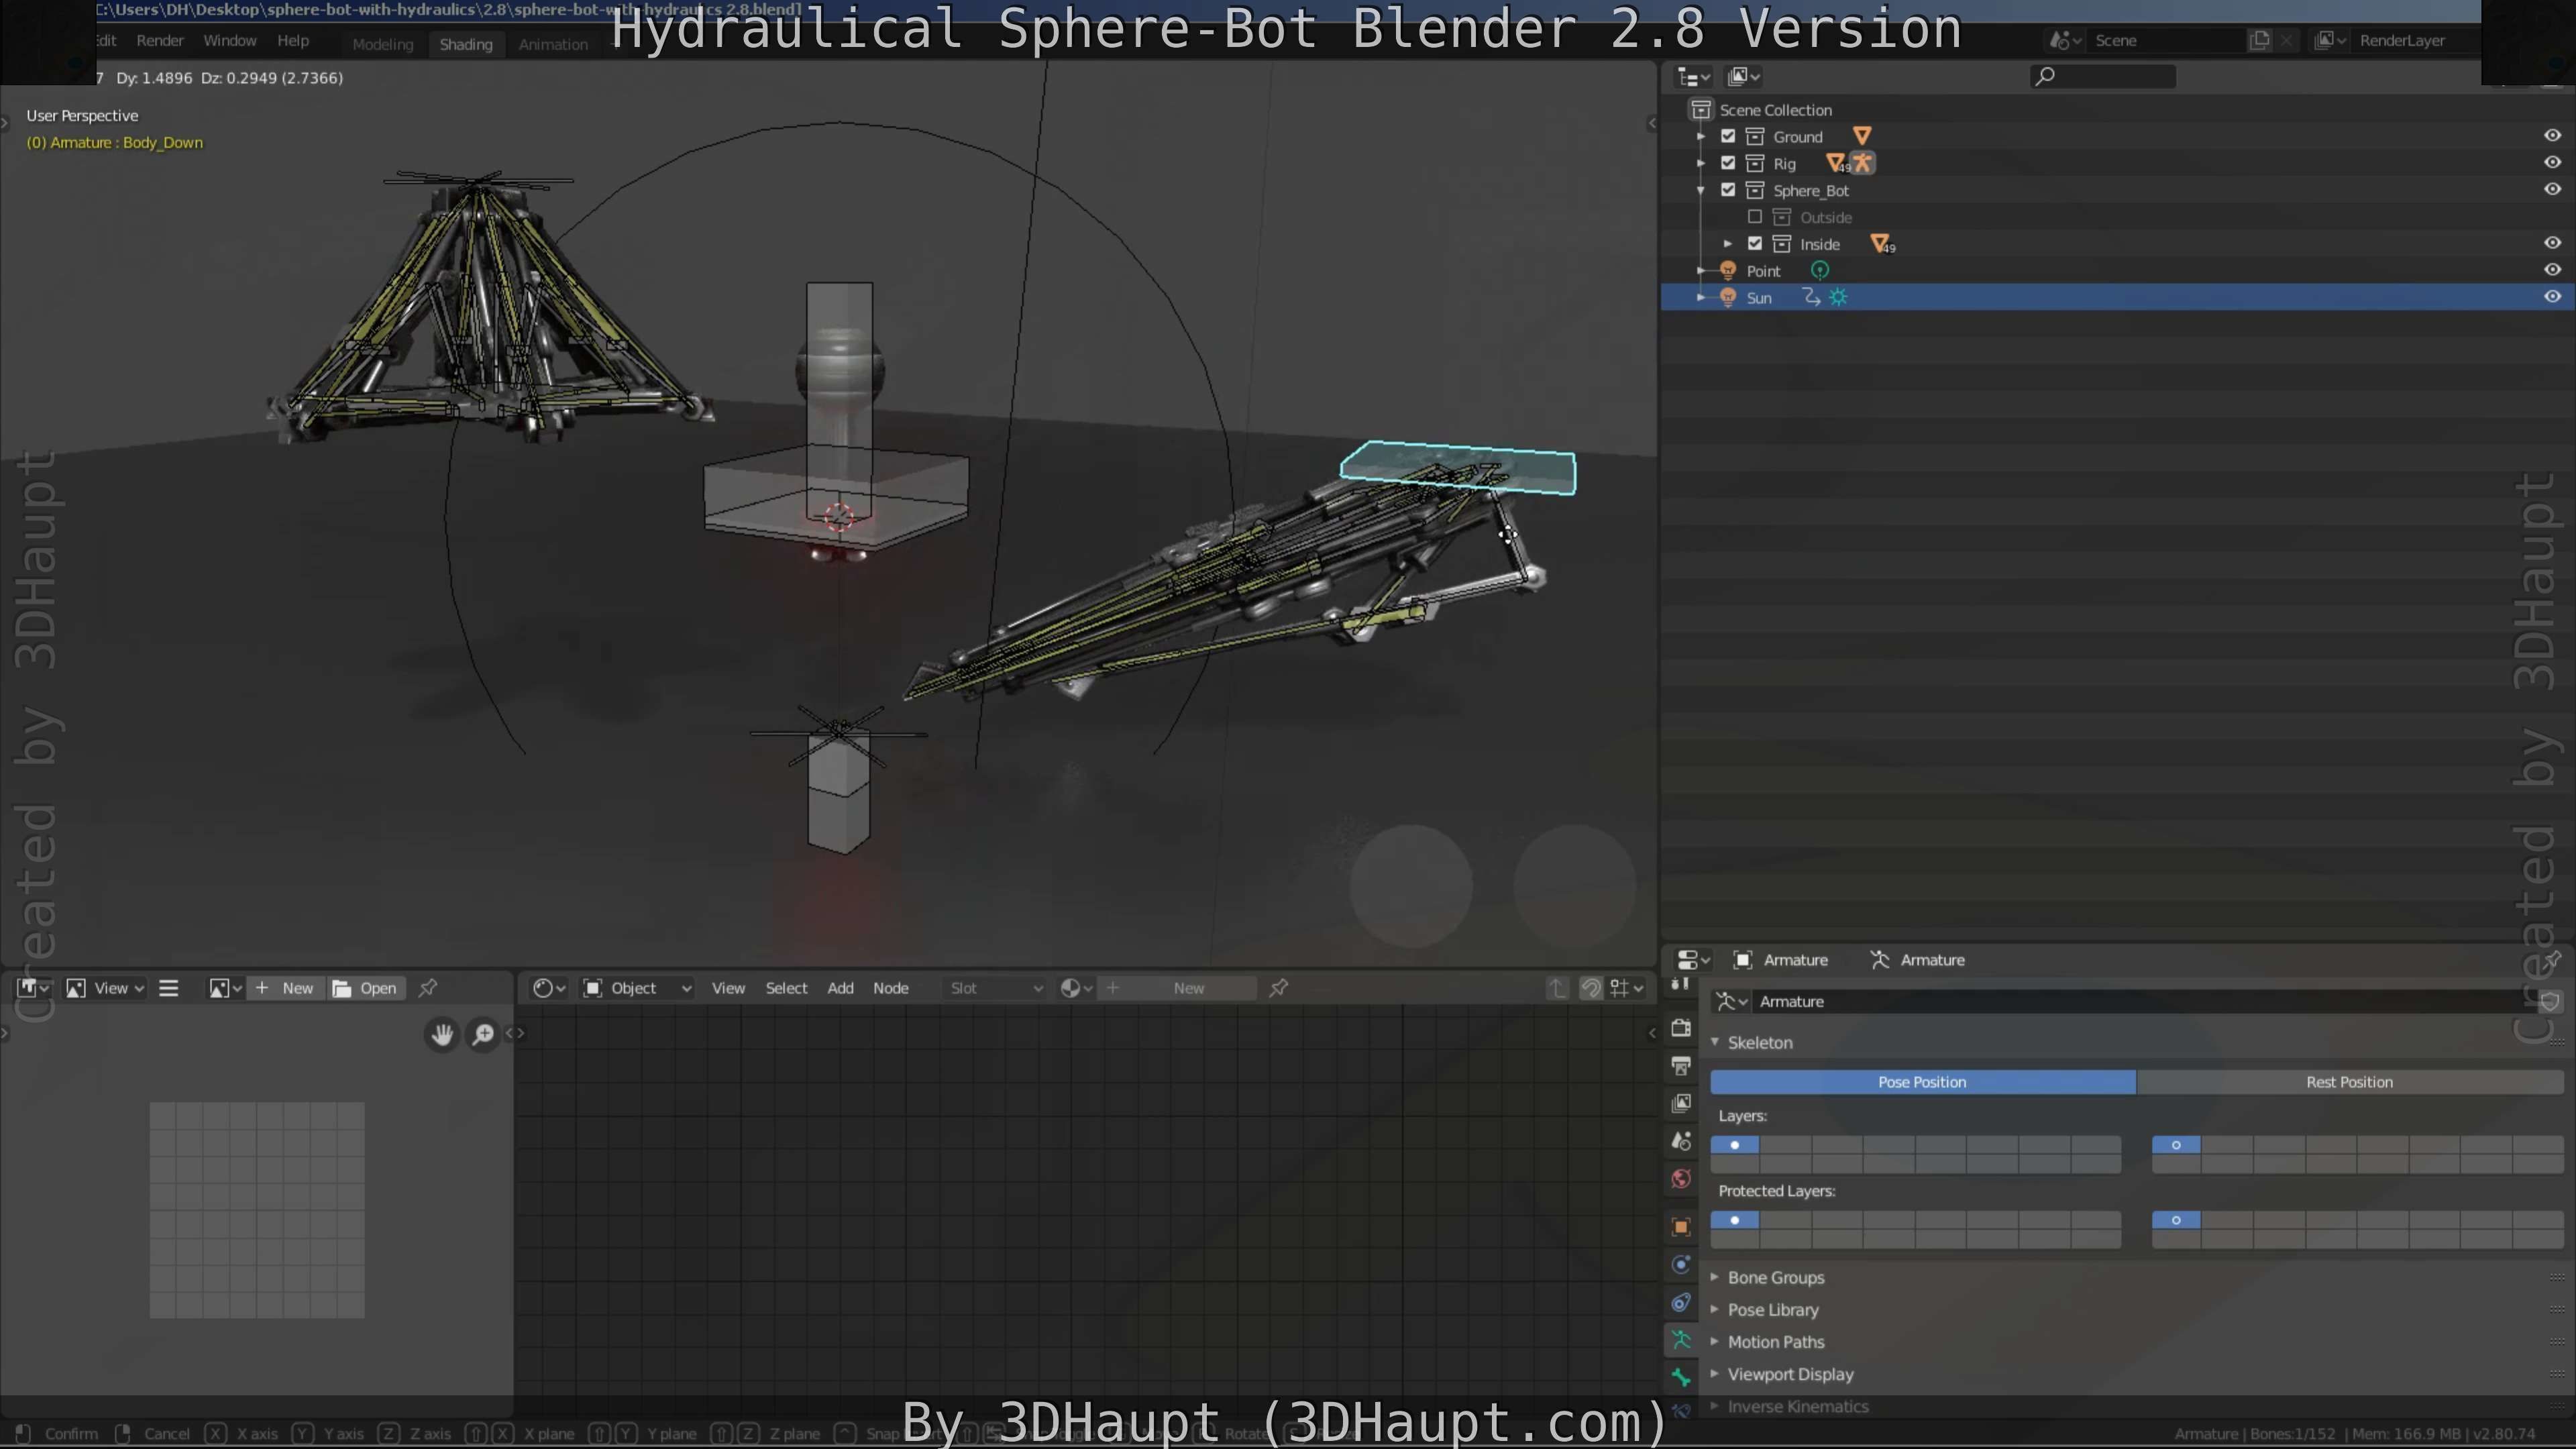Collapse the Skeleton panel
This screenshot has height=1449, width=2576.
click(1715, 1042)
